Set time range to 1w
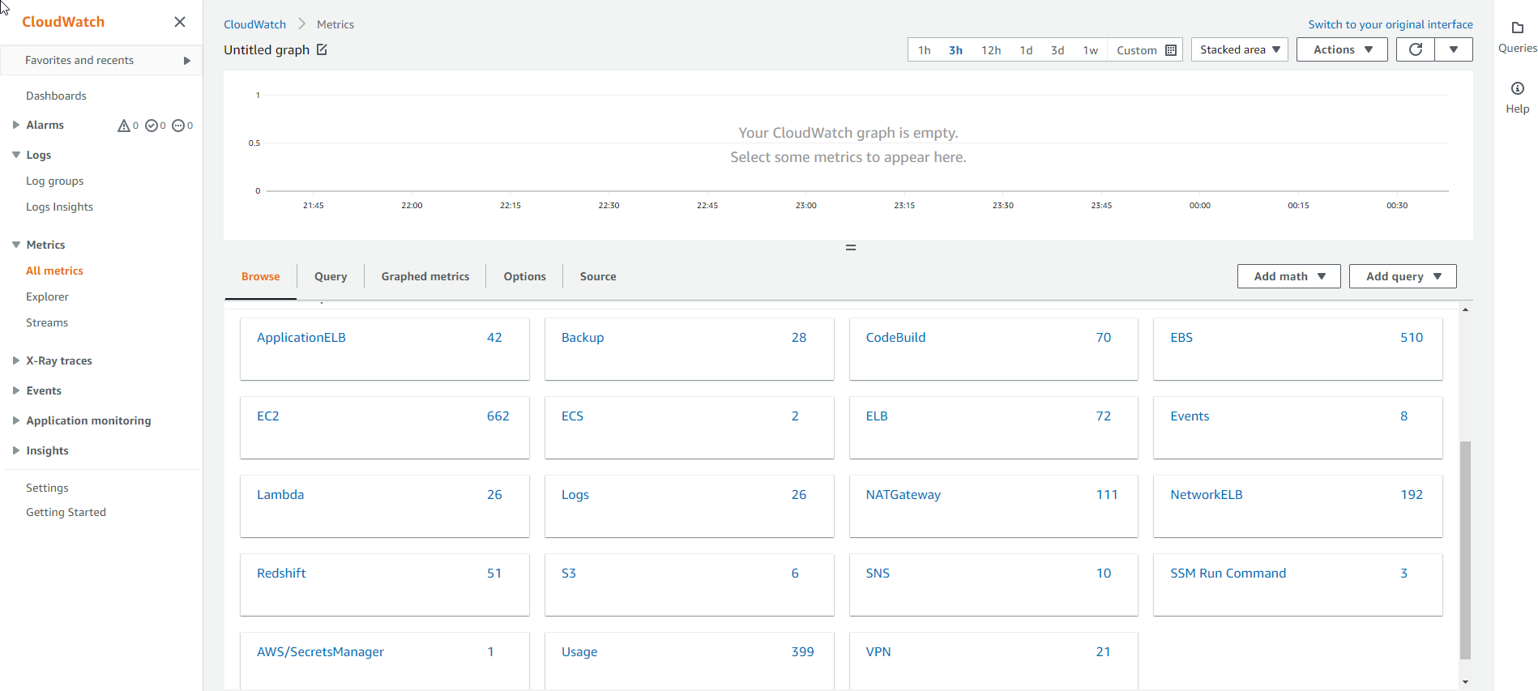Image resolution: width=1538 pixels, height=691 pixels. coord(1091,50)
